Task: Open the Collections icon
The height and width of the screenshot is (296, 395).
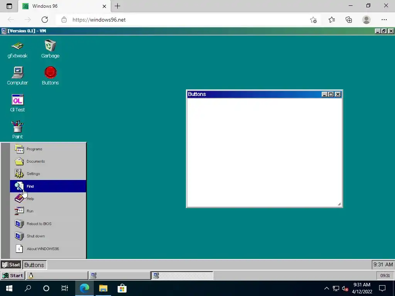Action: (349, 20)
